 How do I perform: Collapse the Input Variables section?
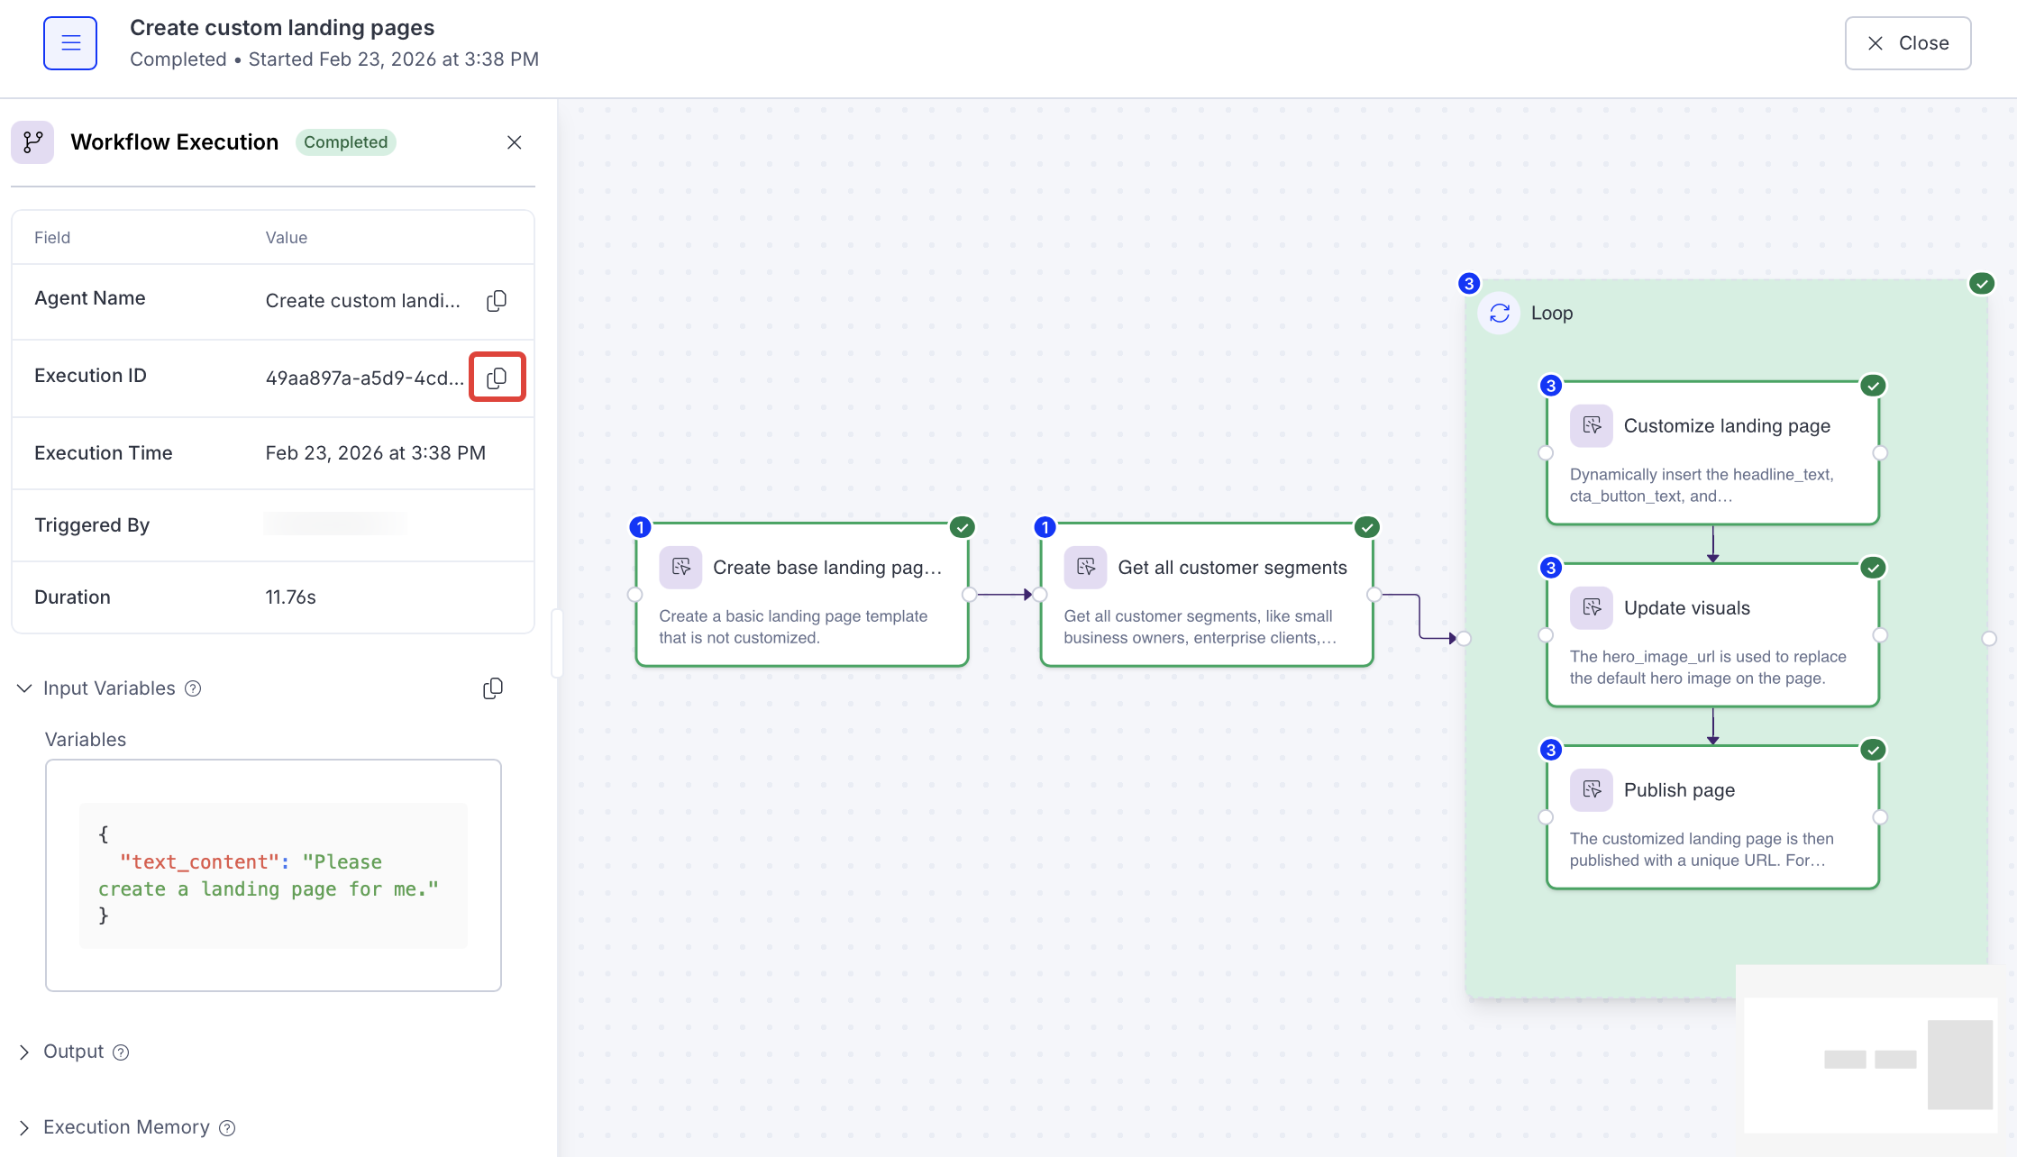pyautogui.click(x=24, y=688)
